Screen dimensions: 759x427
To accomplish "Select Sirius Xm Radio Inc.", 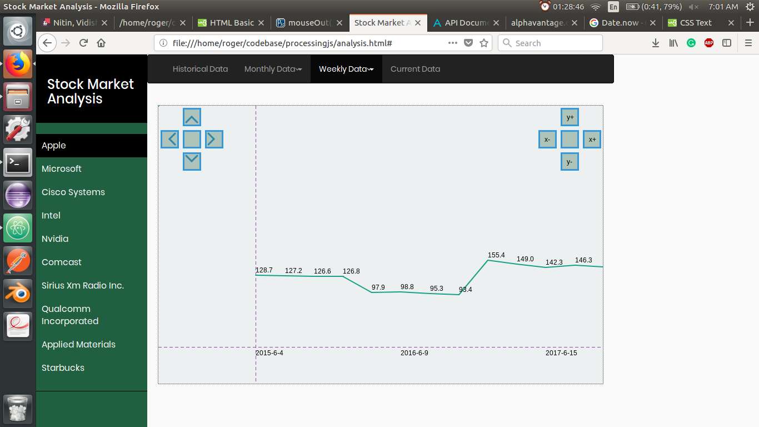I will pos(92,286).
